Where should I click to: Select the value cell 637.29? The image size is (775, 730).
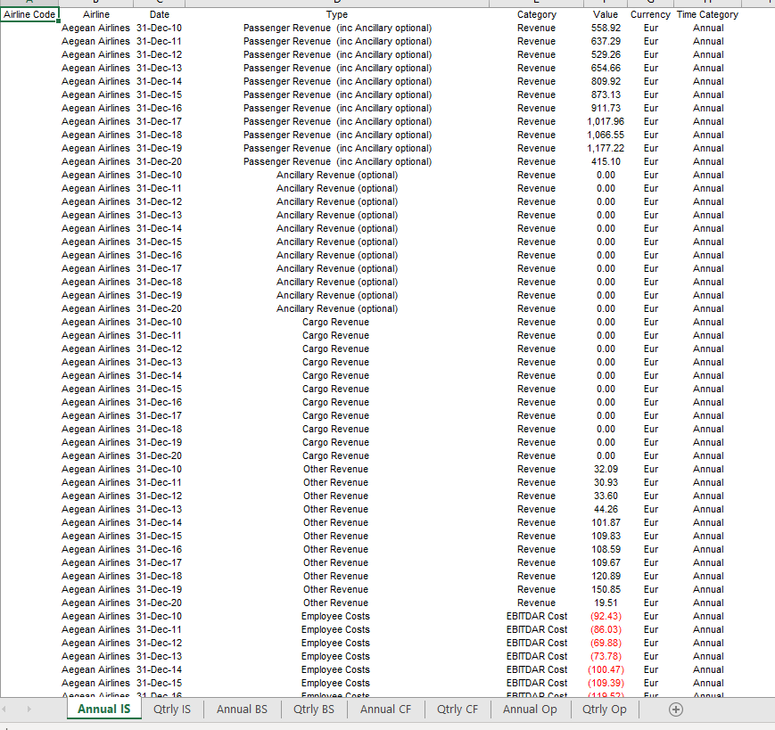pos(606,42)
